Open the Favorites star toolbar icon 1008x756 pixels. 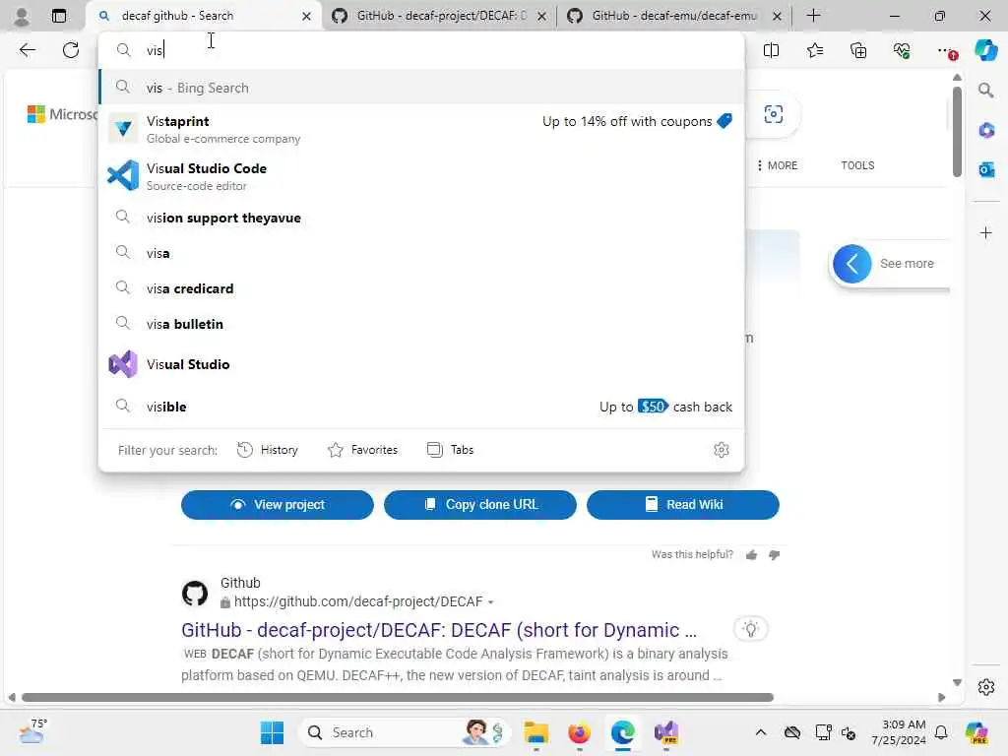click(x=814, y=50)
